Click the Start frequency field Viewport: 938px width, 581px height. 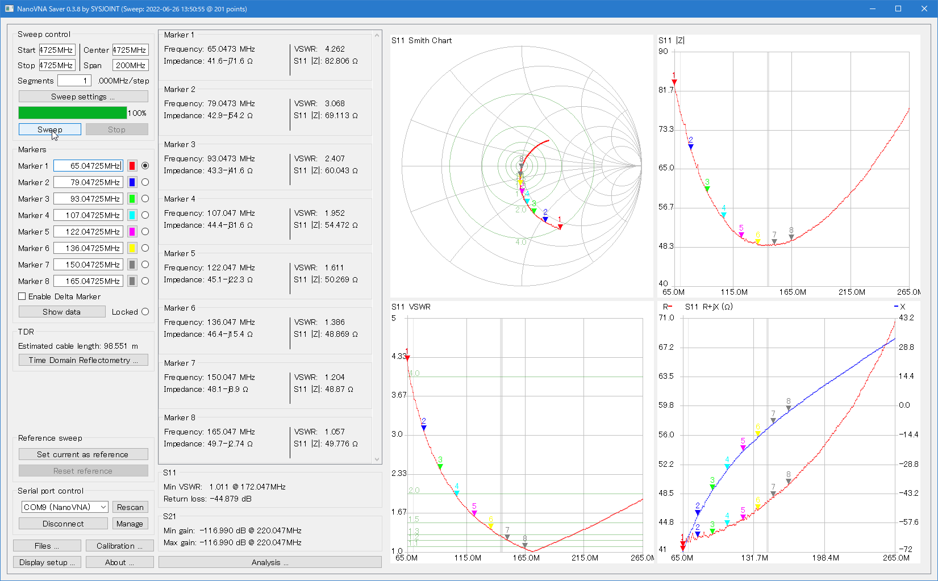pyautogui.click(x=57, y=50)
